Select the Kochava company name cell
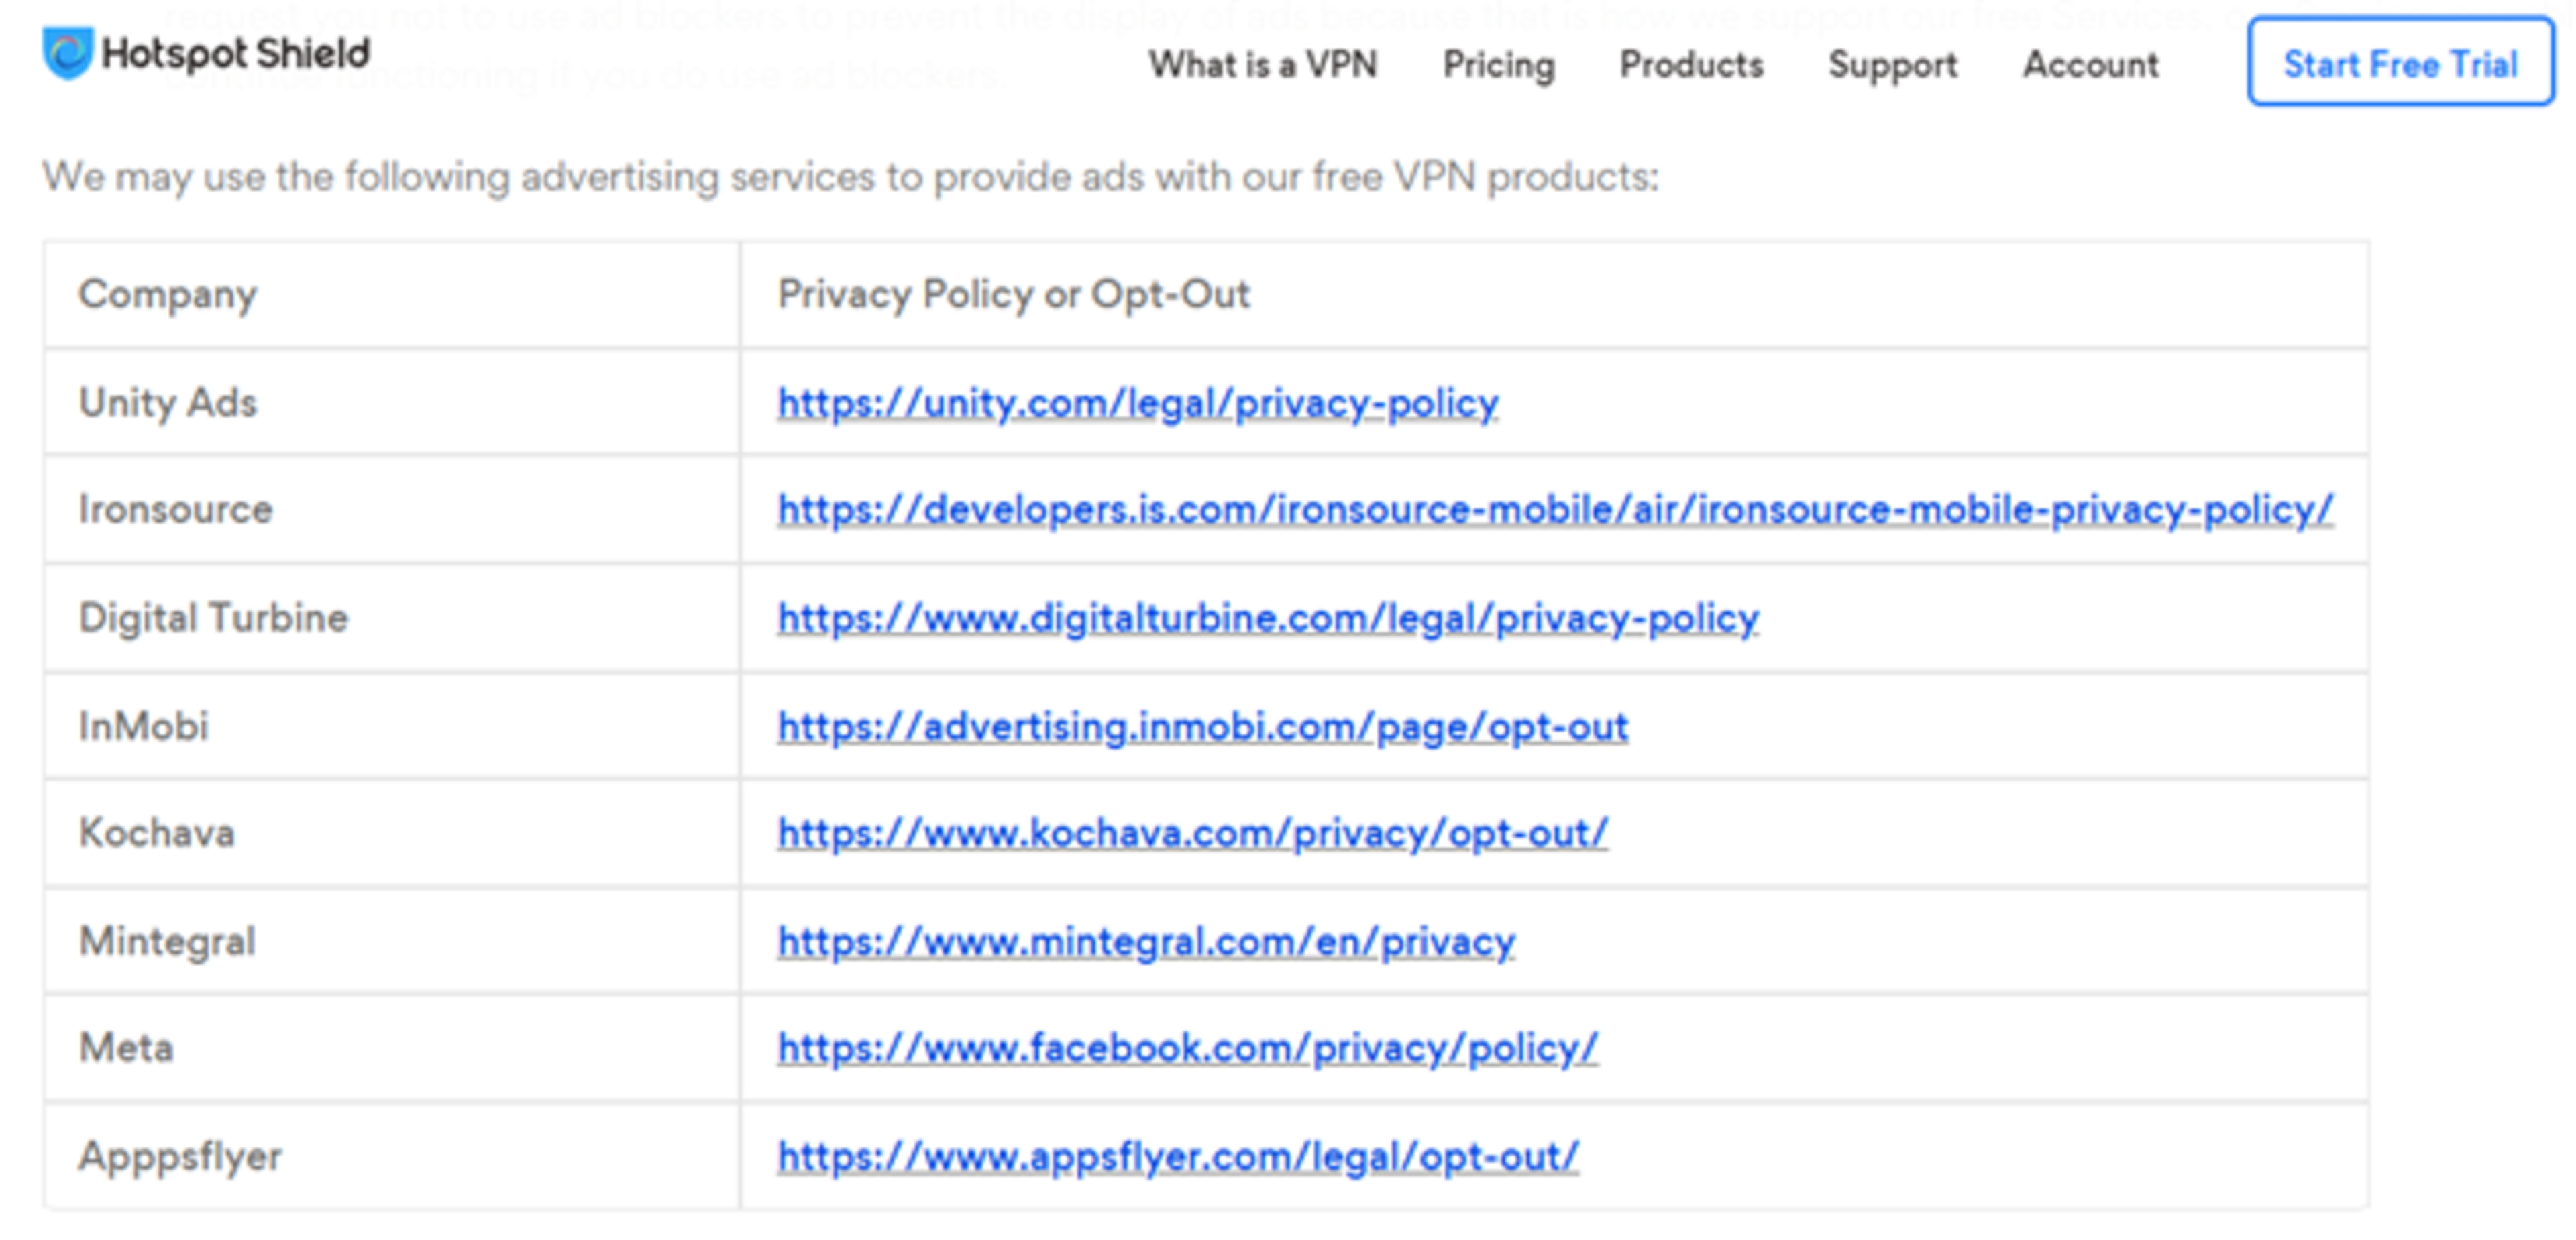The height and width of the screenshot is (1240, 2576). pos(157,833)
